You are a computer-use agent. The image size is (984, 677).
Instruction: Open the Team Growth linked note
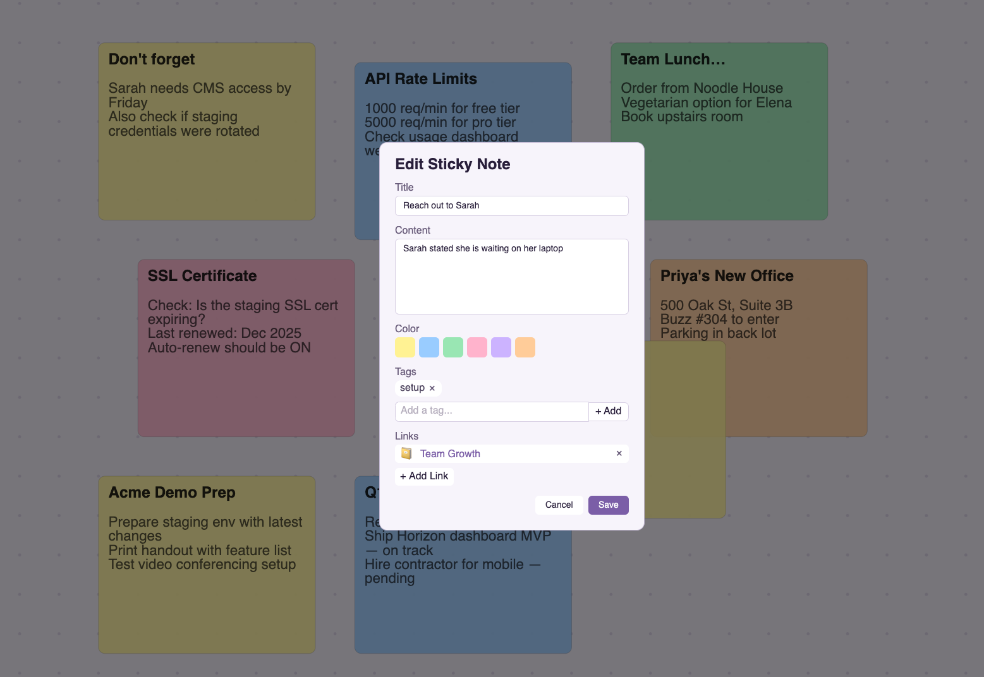[450, 453]
